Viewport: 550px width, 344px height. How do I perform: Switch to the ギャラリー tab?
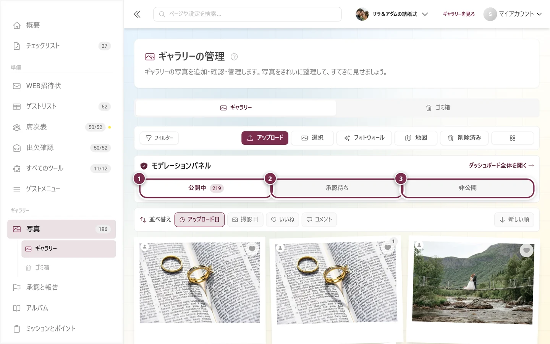tap(236, 108)
